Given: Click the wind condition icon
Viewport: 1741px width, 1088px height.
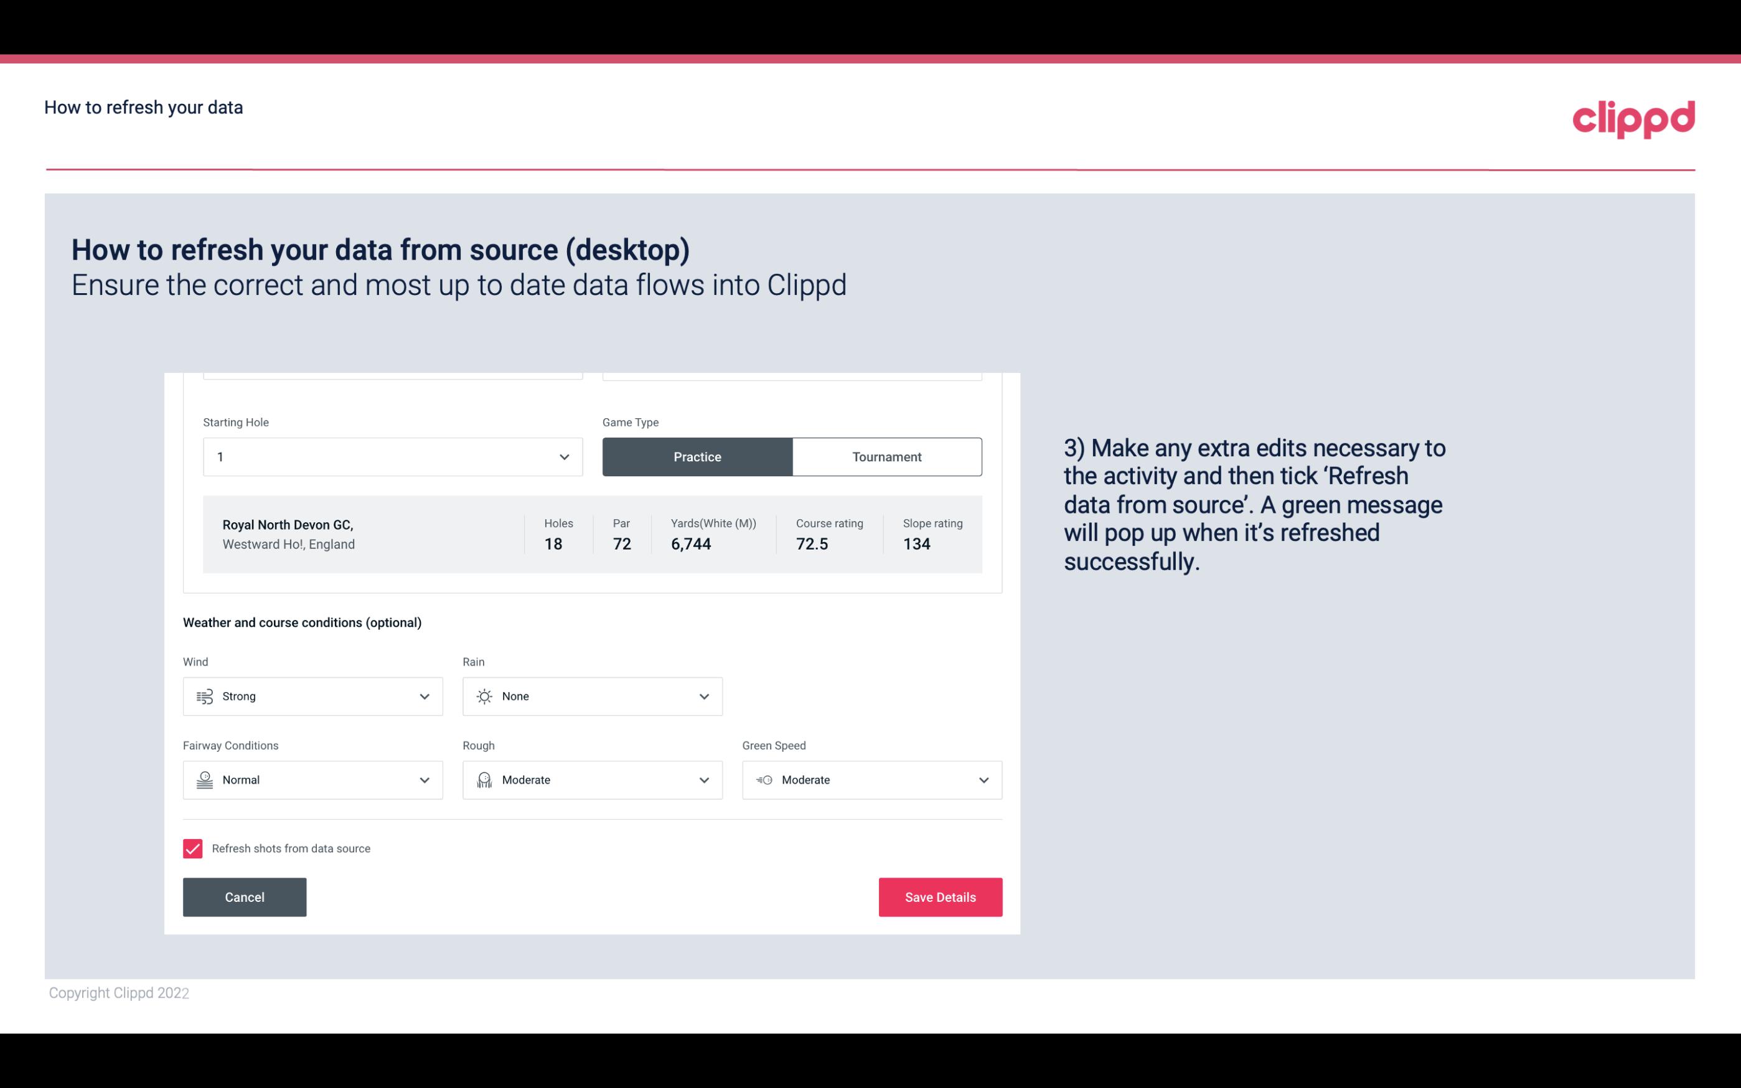Looking at the screenshot, I should pyautogui.click(x=204, y=697).
